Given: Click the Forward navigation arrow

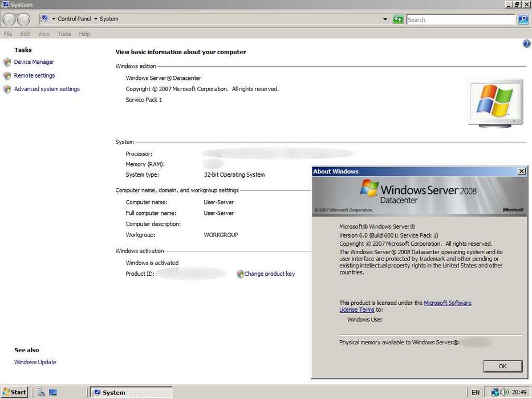Looking at the screenshot, I should tap(23, 19).
